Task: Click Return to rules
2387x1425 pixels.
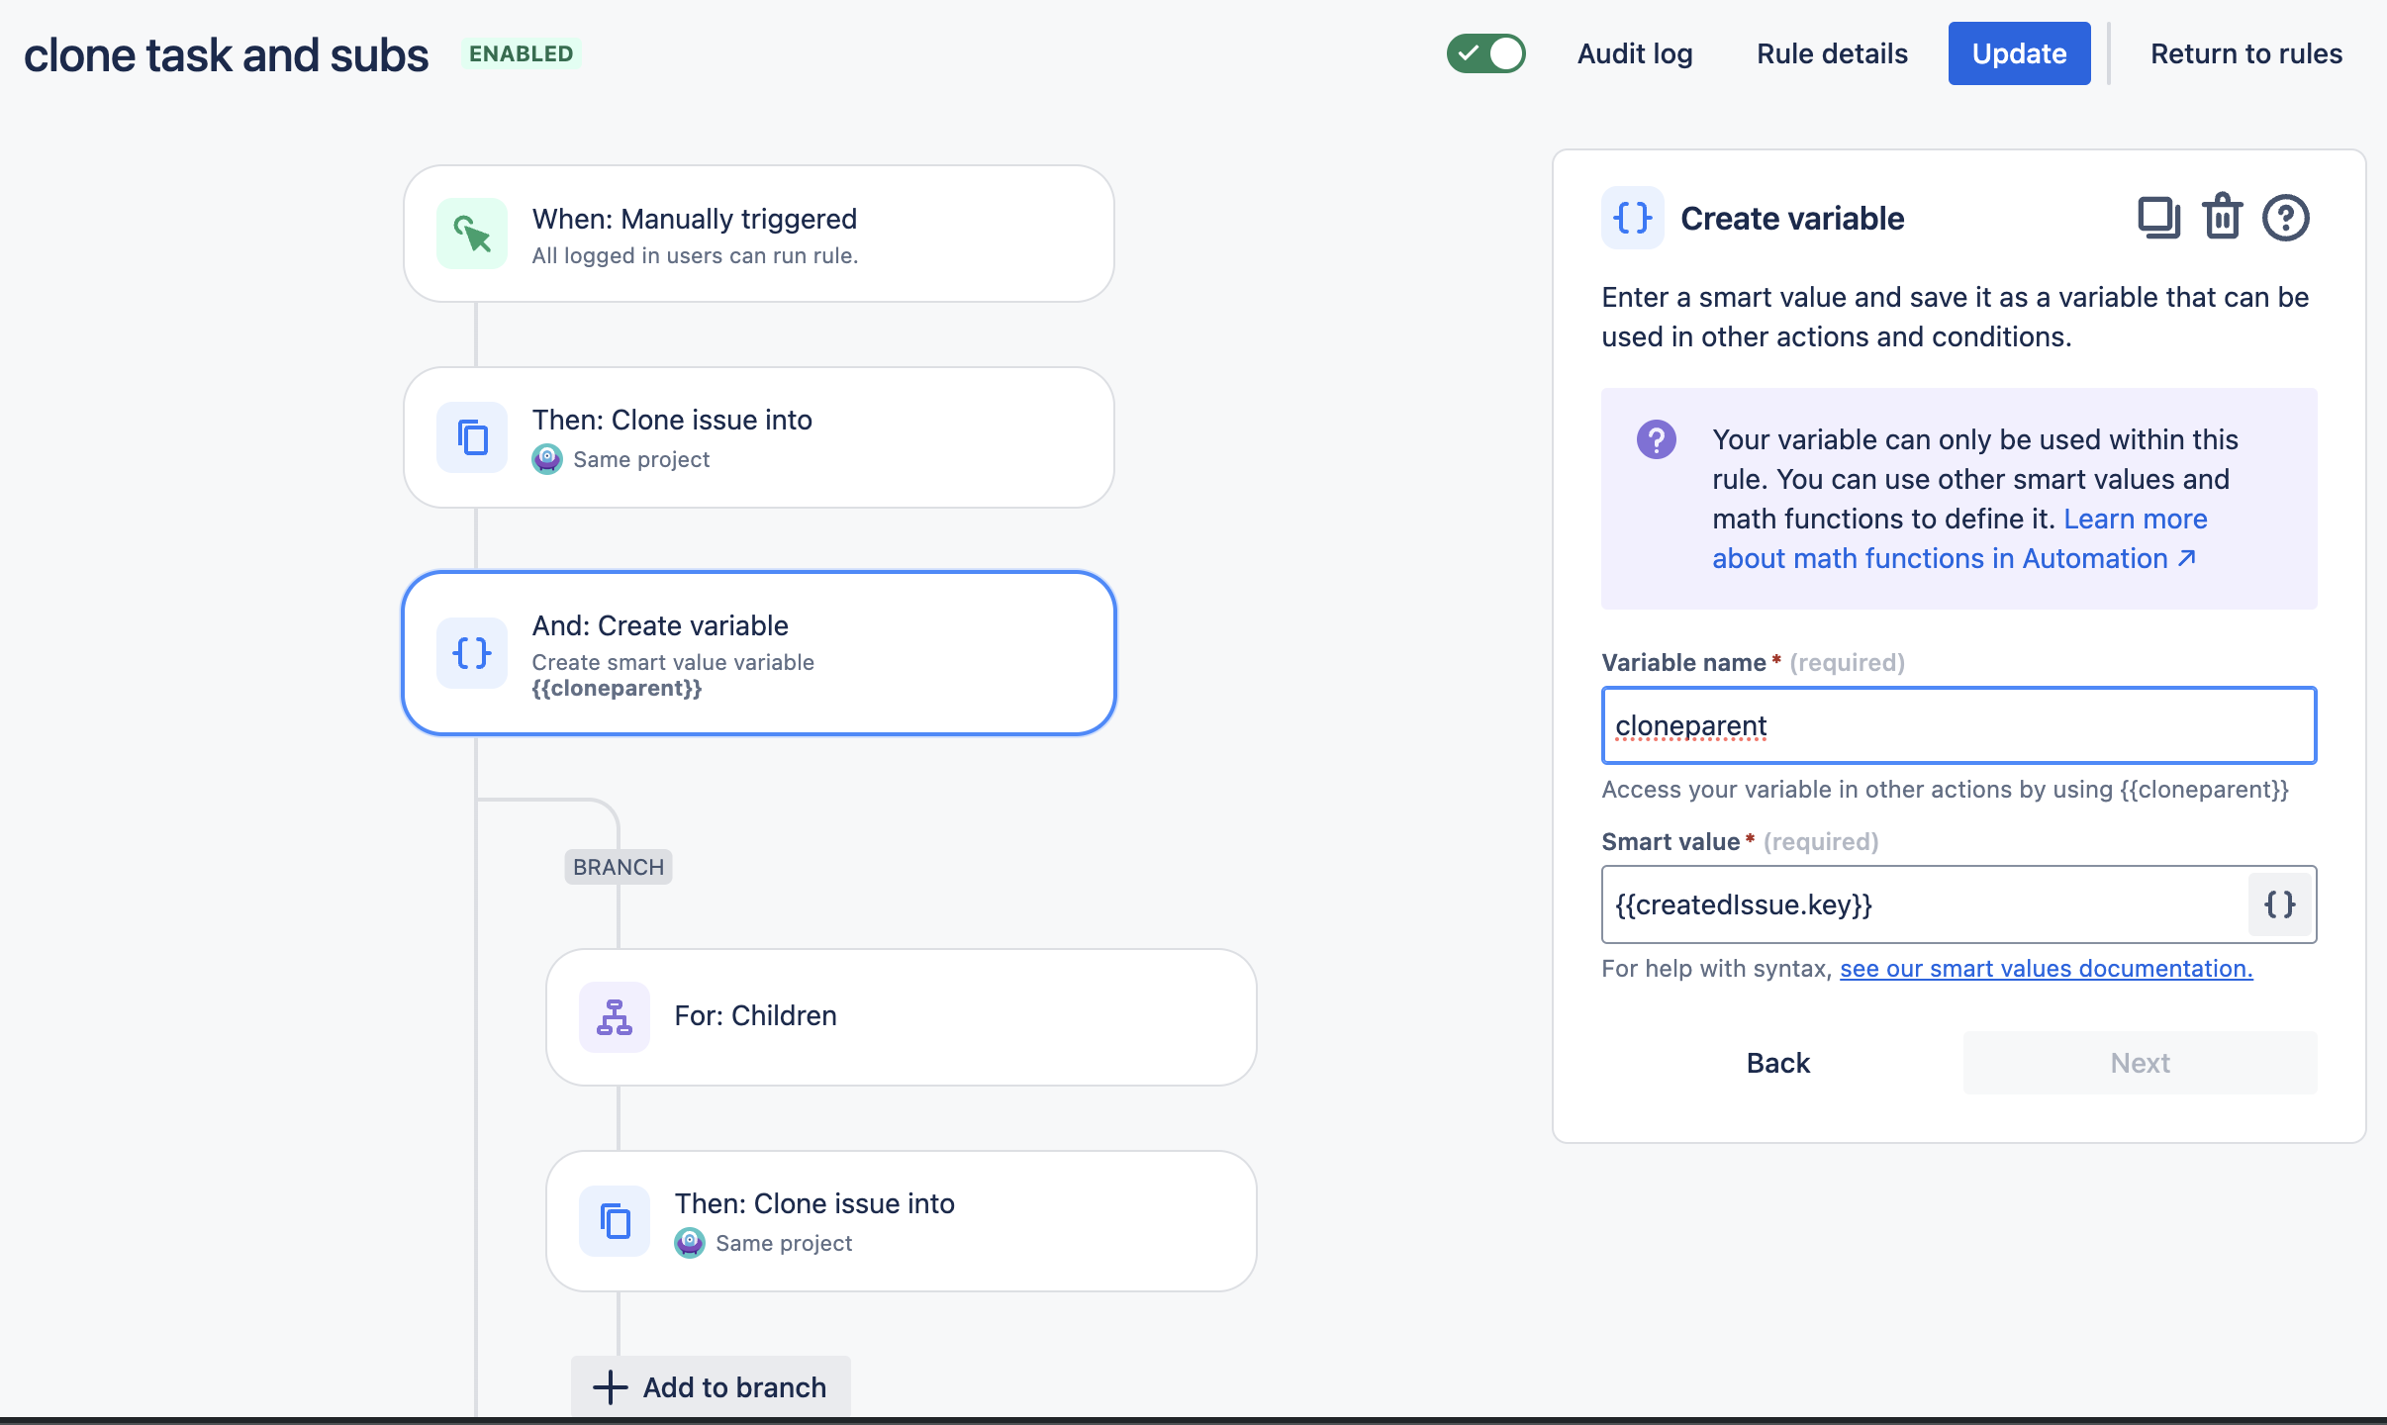Action: [x=2245, y=53]
